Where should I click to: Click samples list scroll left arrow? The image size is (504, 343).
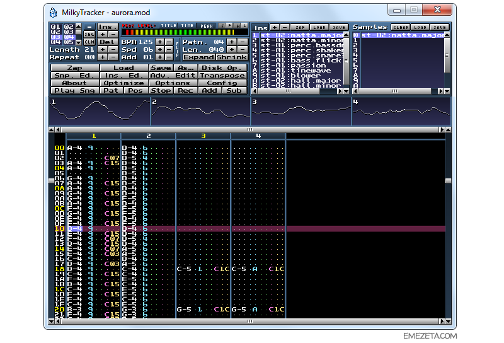point(355,91)
